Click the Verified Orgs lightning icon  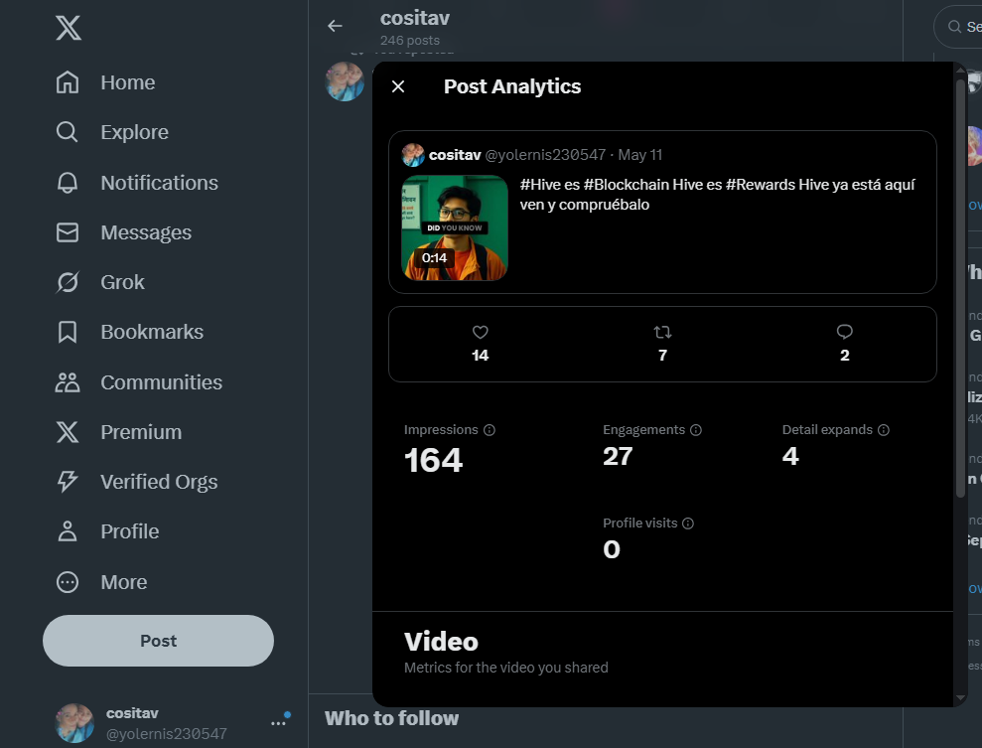68,481
